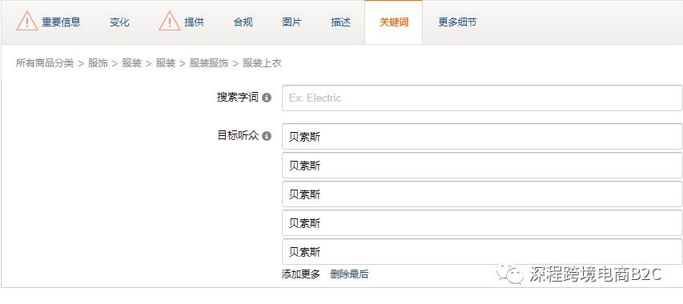This screenshot has width=683, height=304.
Task: Select the 图片 tab
Action: [x=291, y=22]
